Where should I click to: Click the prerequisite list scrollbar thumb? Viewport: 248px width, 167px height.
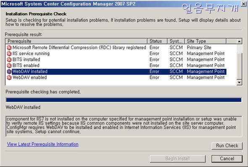click(x=239, y=66)
